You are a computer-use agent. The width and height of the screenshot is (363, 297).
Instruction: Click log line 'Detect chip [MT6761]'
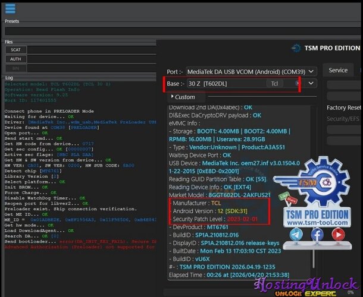pos(33,171)
